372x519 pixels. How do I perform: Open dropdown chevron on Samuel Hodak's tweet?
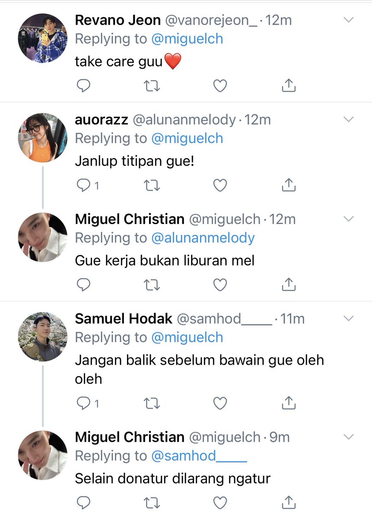pyautogui.click(x=348, y=319)
